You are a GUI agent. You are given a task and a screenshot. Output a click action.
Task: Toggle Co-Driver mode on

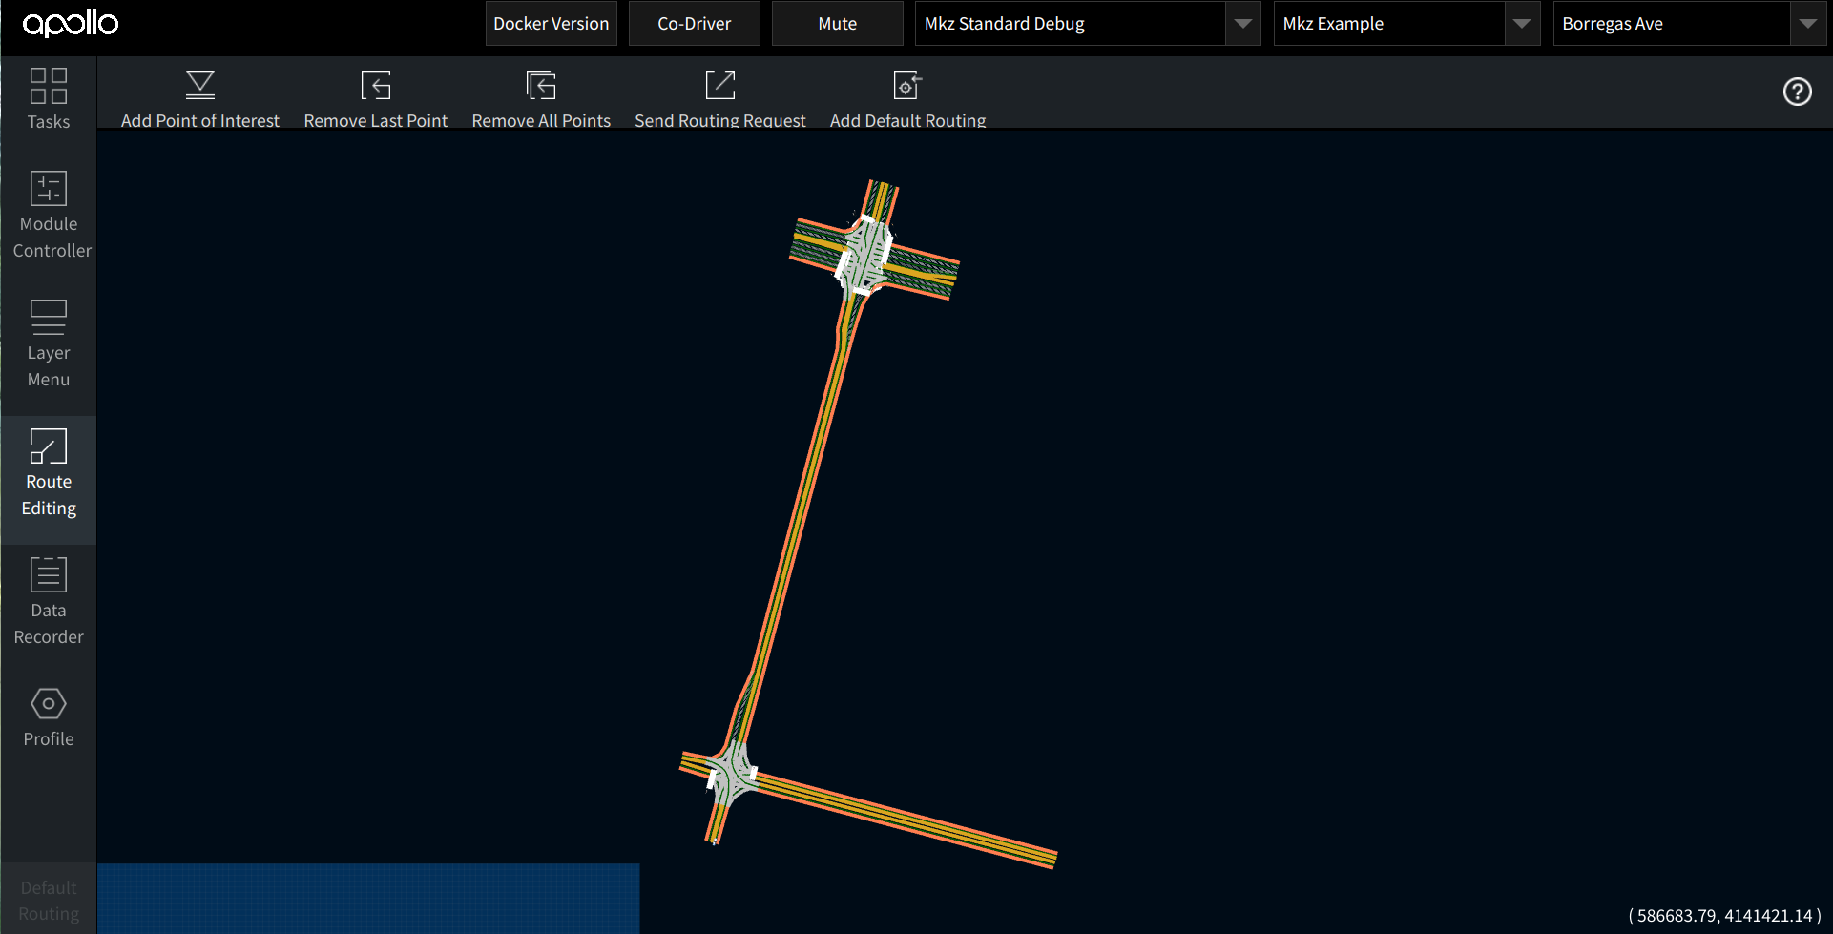coord(694,23)
